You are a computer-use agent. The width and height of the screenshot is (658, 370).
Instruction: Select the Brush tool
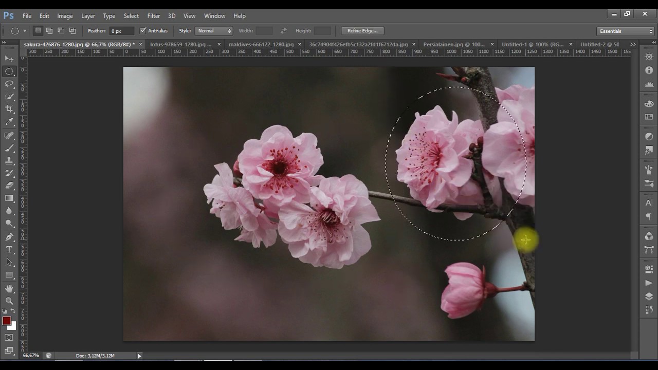[x=9, y=148]
